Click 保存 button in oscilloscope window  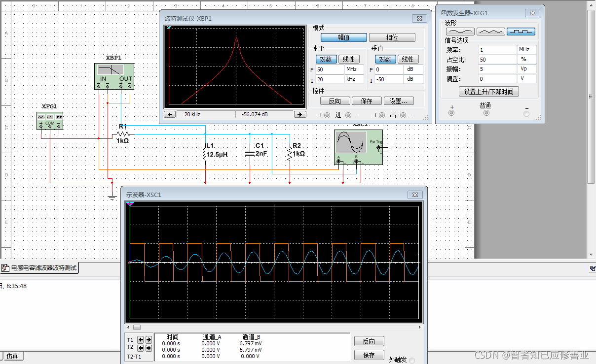369,355
